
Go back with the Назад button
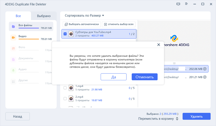(x=18, y=116)
